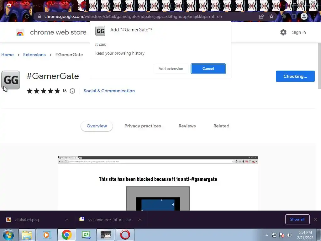Open the media player taskbar icon
This screenshot has height=241, width=321.
coord(46,235)
